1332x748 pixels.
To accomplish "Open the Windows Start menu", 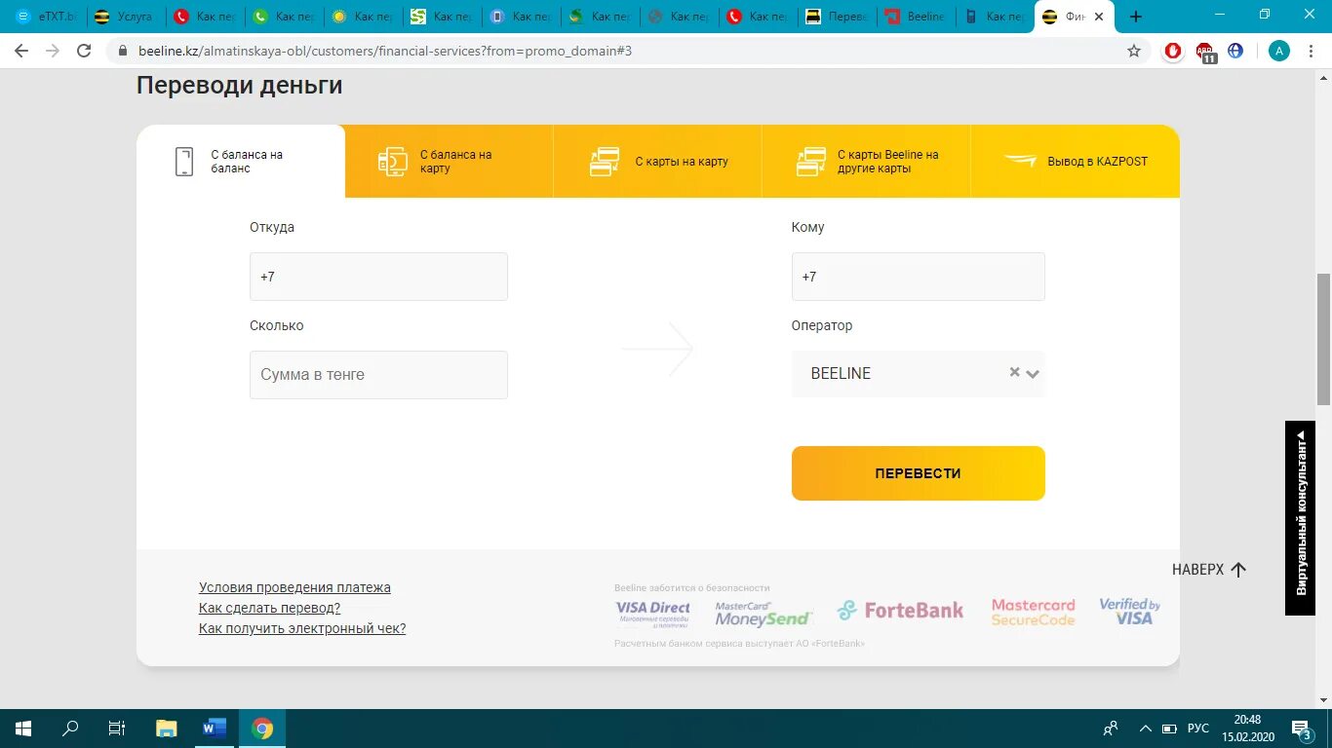I will [23, 729].
